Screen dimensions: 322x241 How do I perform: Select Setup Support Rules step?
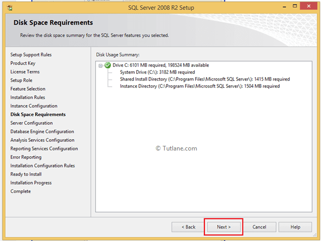click(x=31, y=55)
